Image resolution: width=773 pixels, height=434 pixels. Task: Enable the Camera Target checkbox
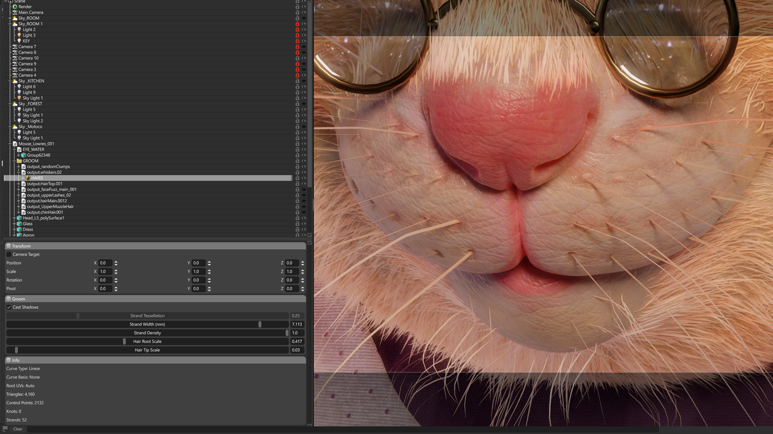pyautogui.click(x=9, y=255)
